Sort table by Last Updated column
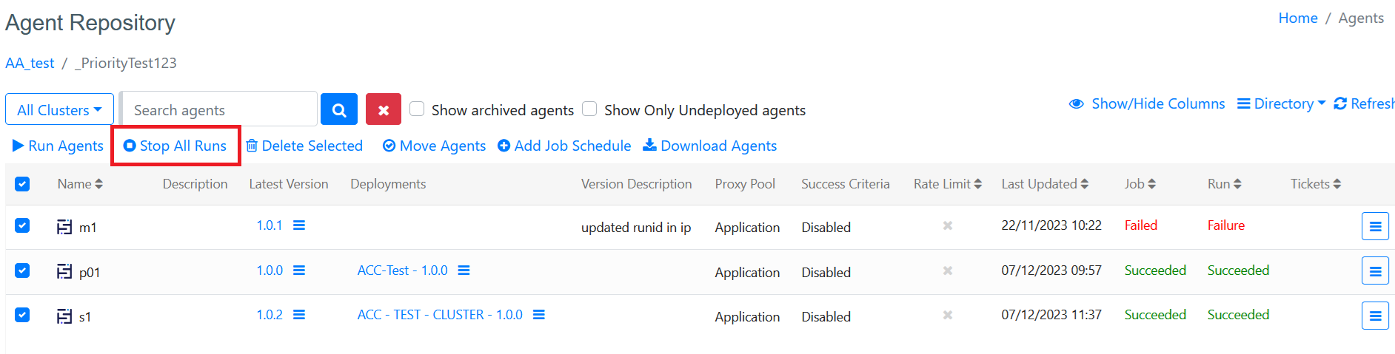Screen dimensions: 1395x354 click(1044, 184)
